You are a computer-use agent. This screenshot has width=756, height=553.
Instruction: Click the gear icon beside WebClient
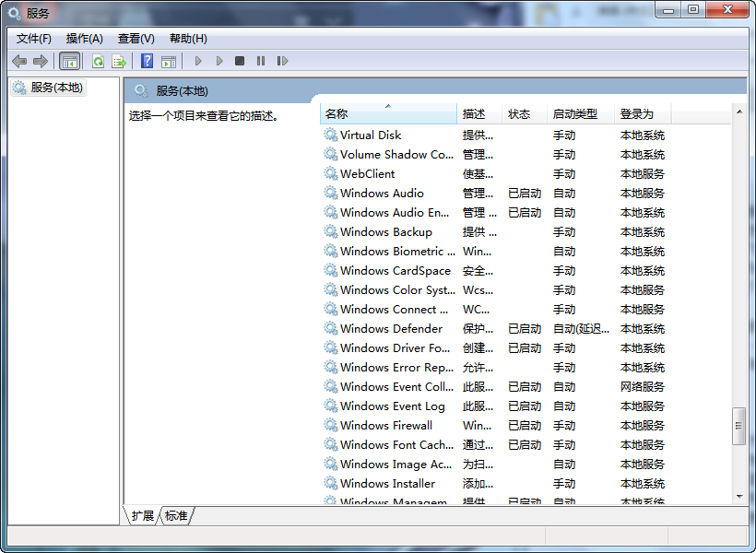(x=330, y=173)
